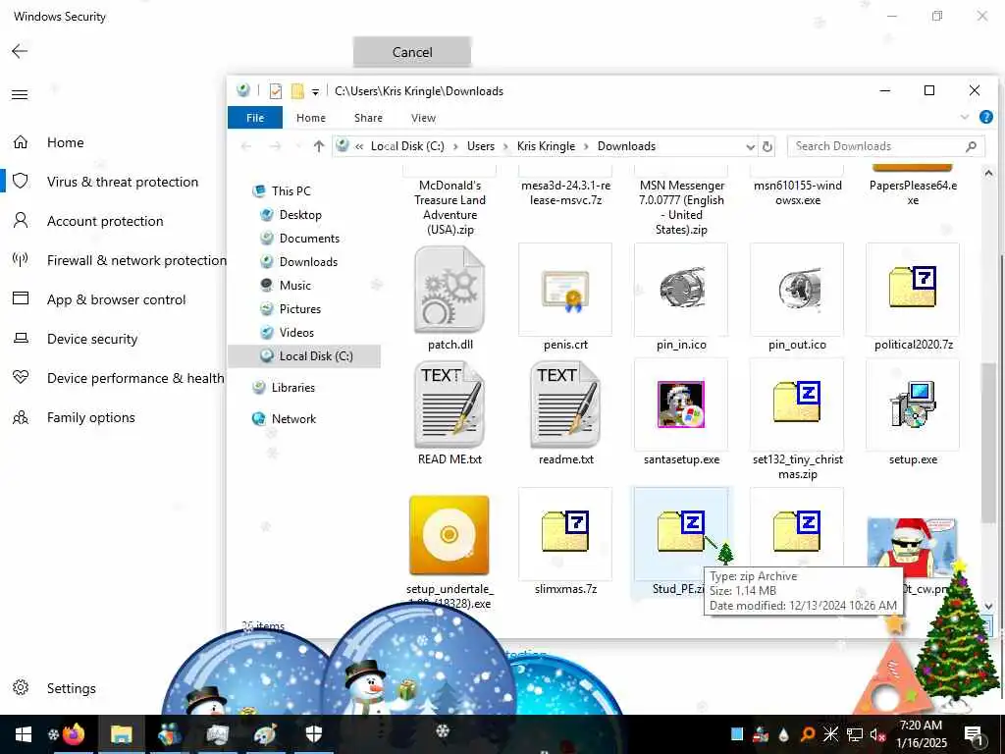Select App & browser control
This screenshot has height=754, width=1005.
[116, 299]
